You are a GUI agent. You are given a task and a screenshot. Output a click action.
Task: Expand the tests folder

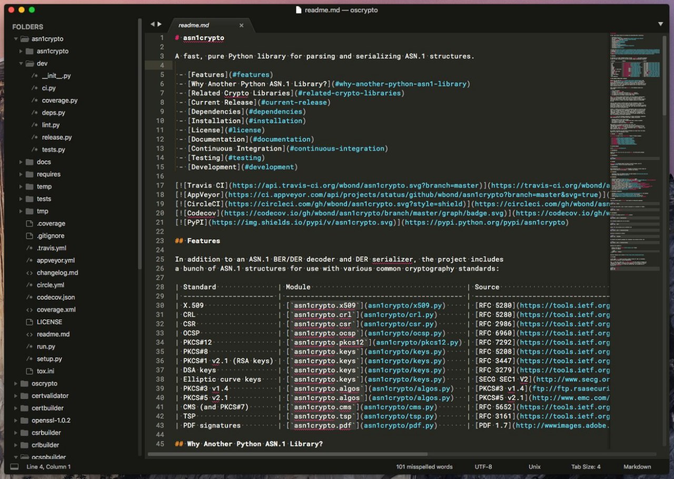tap(22, 199)
